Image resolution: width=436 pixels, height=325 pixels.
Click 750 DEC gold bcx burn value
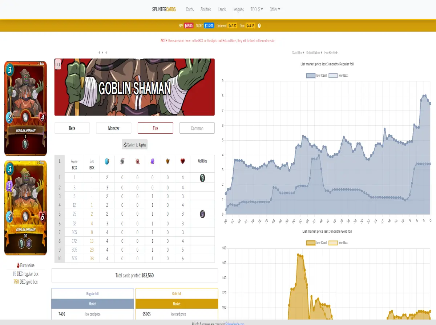coord(25,282)
